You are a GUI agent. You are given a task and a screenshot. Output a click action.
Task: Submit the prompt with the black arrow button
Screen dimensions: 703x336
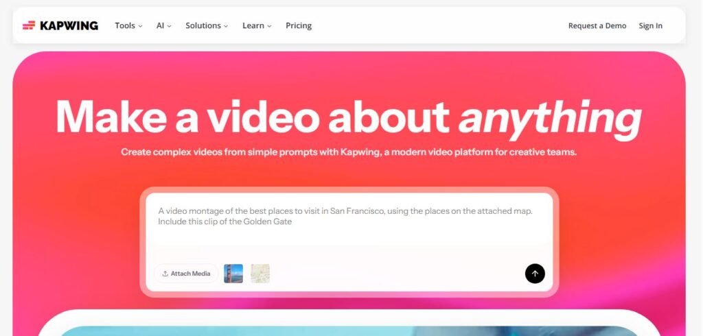coord(535,274)
